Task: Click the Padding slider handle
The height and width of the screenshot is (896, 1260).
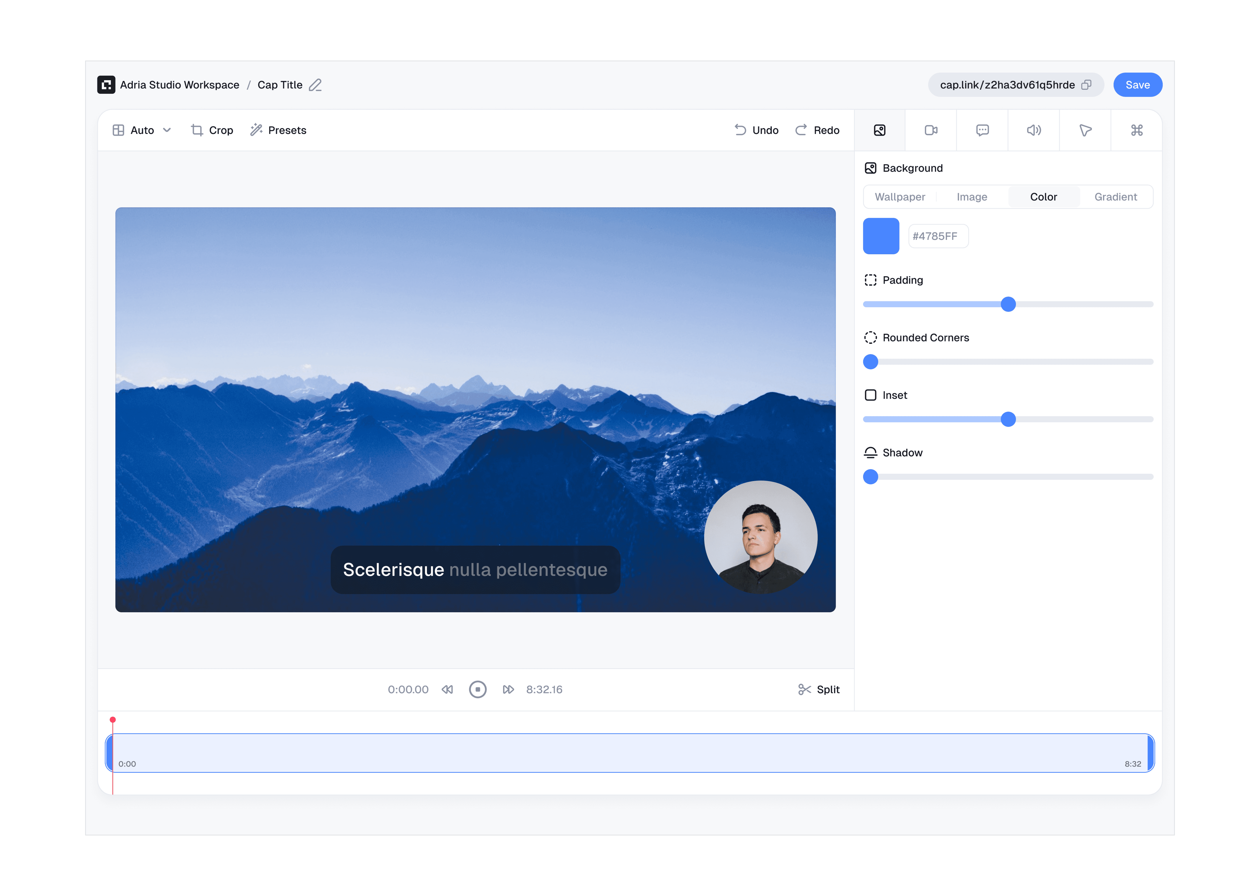Action: click(x=1008, y=304)
